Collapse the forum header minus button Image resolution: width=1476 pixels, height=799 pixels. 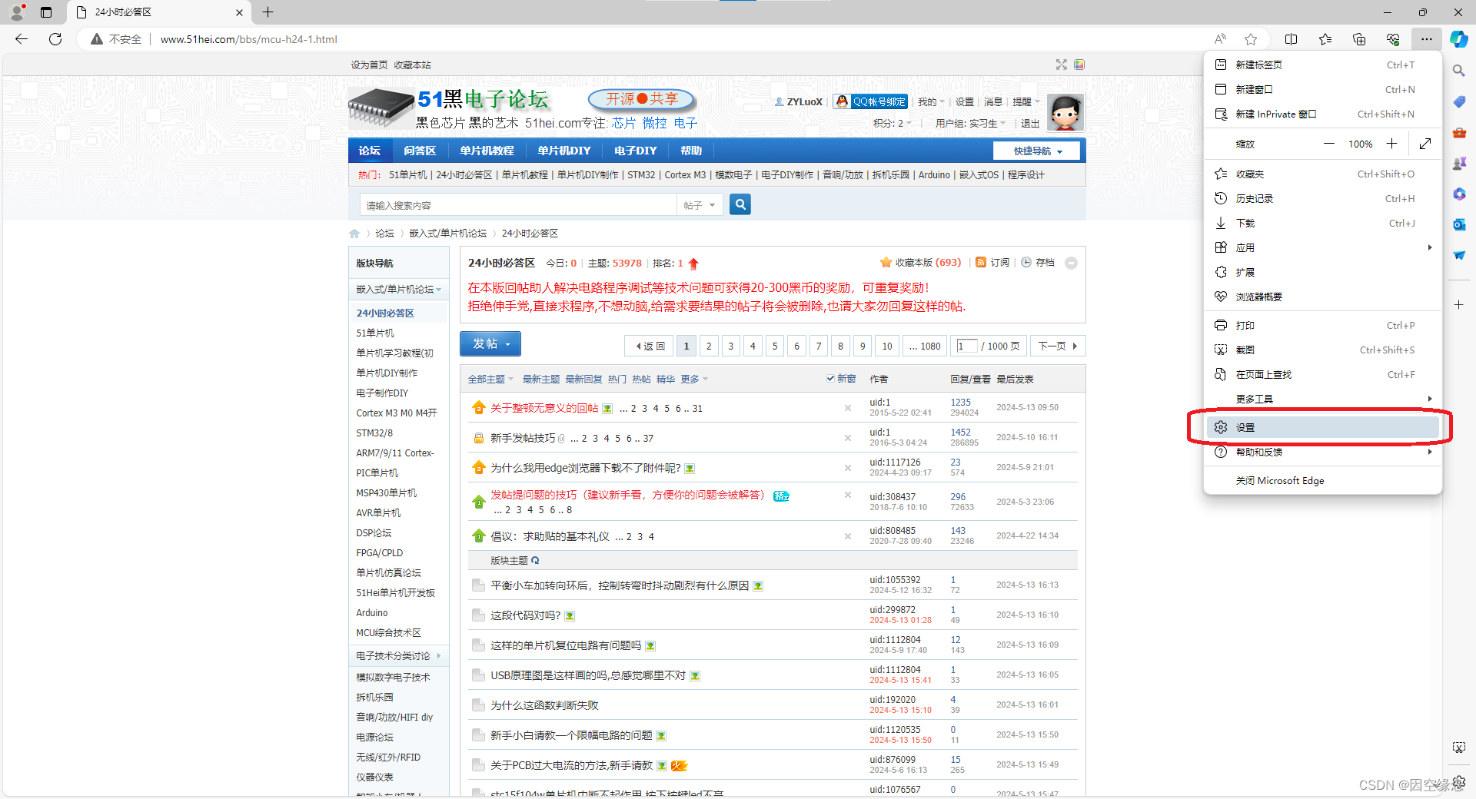pos(1071,263)
